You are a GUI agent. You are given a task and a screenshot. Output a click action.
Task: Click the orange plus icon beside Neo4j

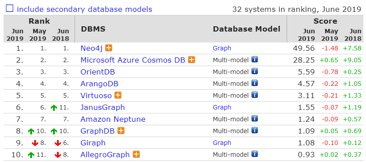109,48
